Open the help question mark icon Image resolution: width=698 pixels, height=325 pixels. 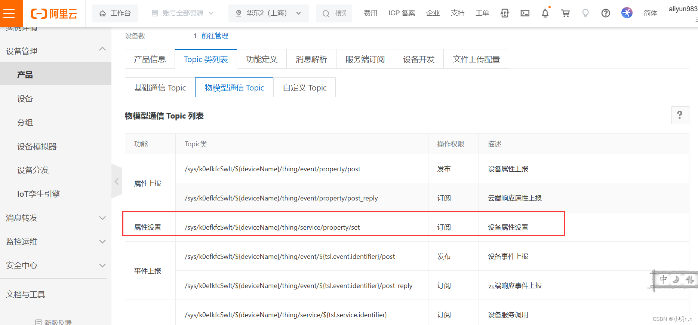[x=606, y=13]
